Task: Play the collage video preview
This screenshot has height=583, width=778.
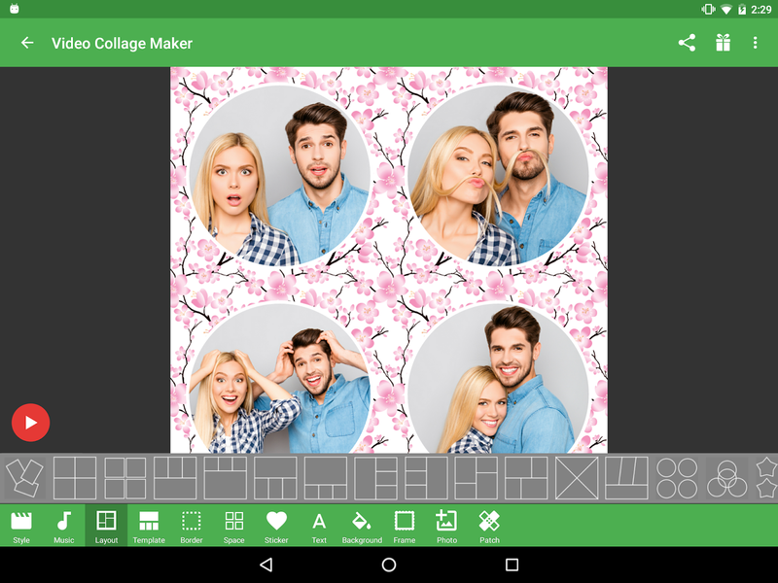Action: (x=30, y=423)
